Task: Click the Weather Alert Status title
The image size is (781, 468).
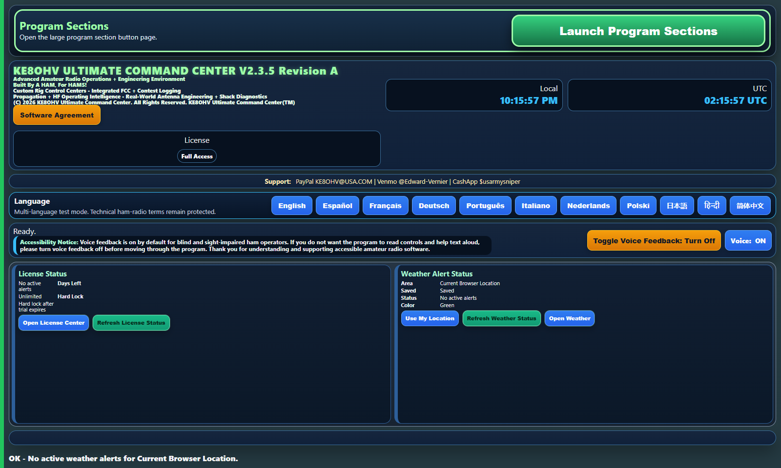Action: [x=437, y=274]
